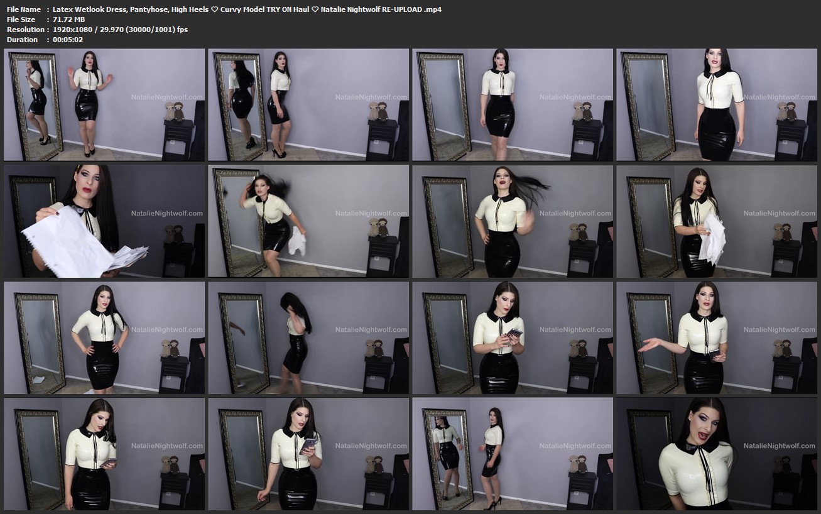Click the 71.72 MB file size value
821x514 pixels.
pos(68,19)
